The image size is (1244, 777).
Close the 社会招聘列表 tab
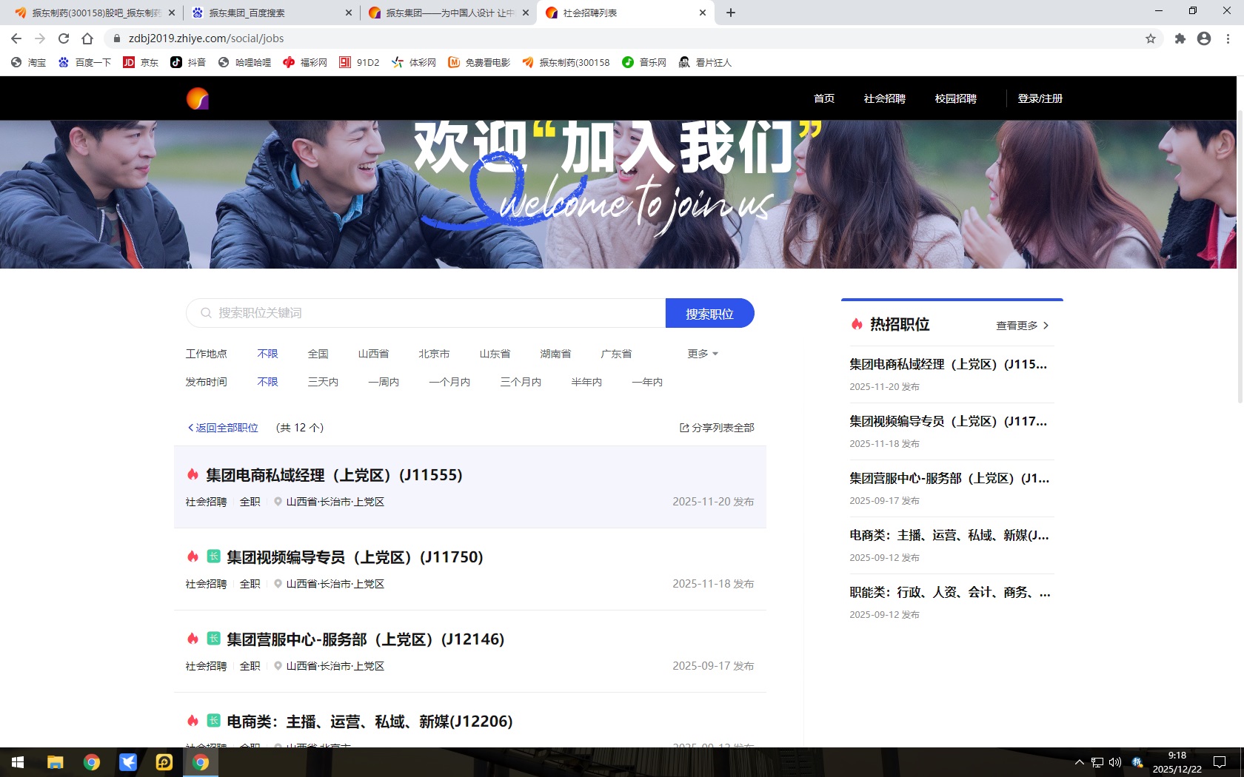click(x=703, y=13)
